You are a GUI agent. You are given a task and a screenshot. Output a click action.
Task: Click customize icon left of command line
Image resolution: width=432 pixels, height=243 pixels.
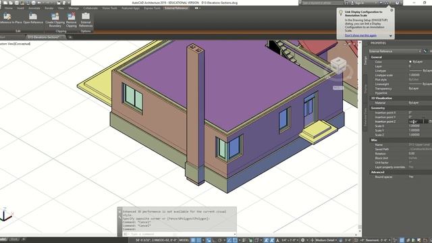click(x=120, y=217)
